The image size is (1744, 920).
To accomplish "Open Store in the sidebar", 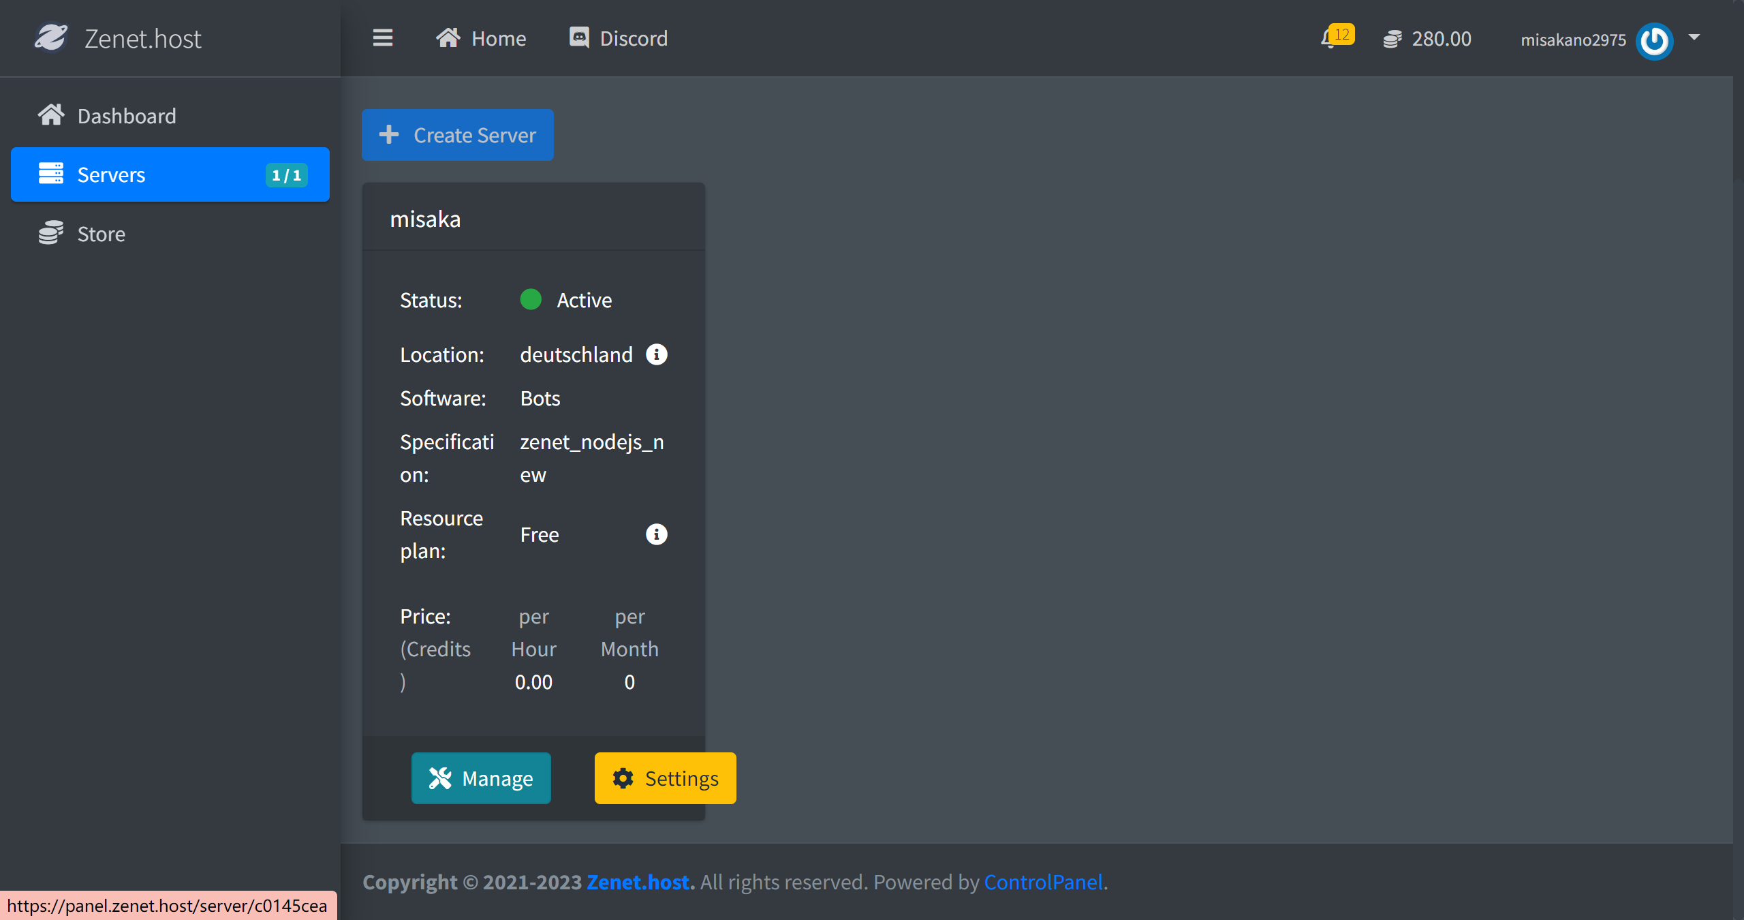I will [x=102, y=234].
